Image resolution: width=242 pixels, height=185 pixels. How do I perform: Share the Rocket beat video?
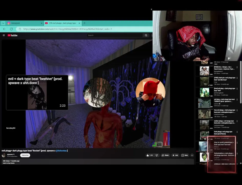(x=165, y=155)
